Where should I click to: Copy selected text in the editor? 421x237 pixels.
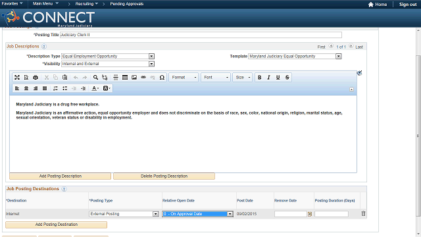pyautogui.click(x=55, y=78)
